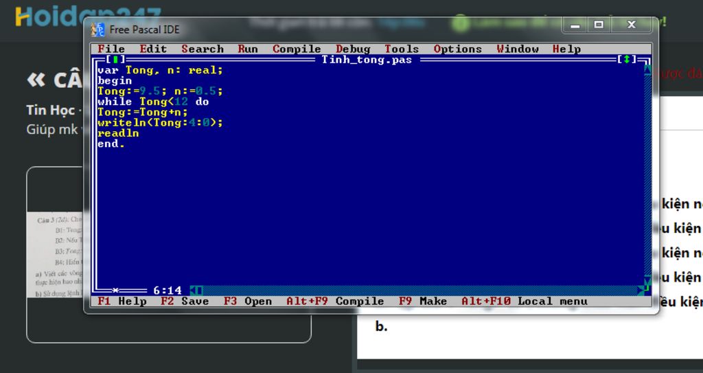Viewport: 703px width, 373px height.
Task: Click the 'begin' code line
Action: point(115,81)
